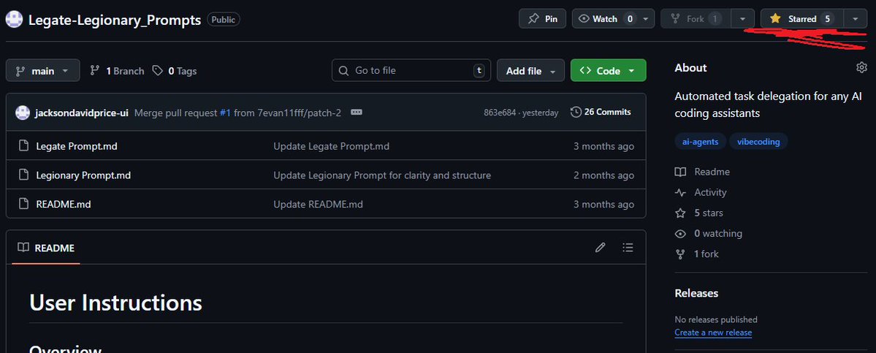This screenshot has width=876, height=353.
Task: Click the Automated task delegation description text
Action: coord(768,105)
